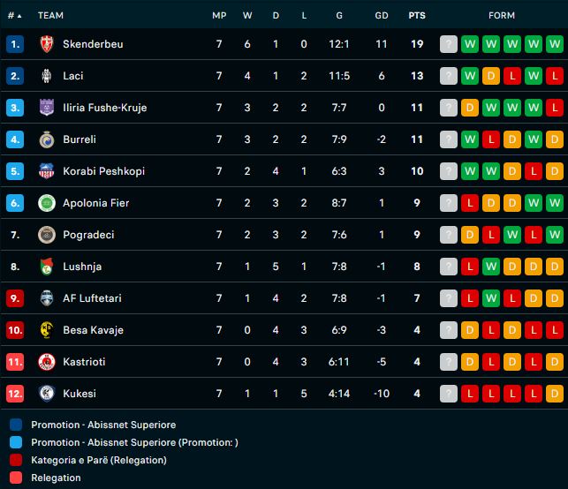The image size is (568, 489).
Task: Click Laci's red L form result badge
Action: pyautogui.click(x=512, y=76)
